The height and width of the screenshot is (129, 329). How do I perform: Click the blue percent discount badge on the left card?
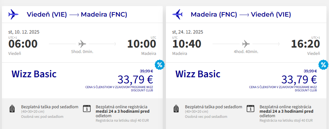pyautogui.click(x=159, y=65)
